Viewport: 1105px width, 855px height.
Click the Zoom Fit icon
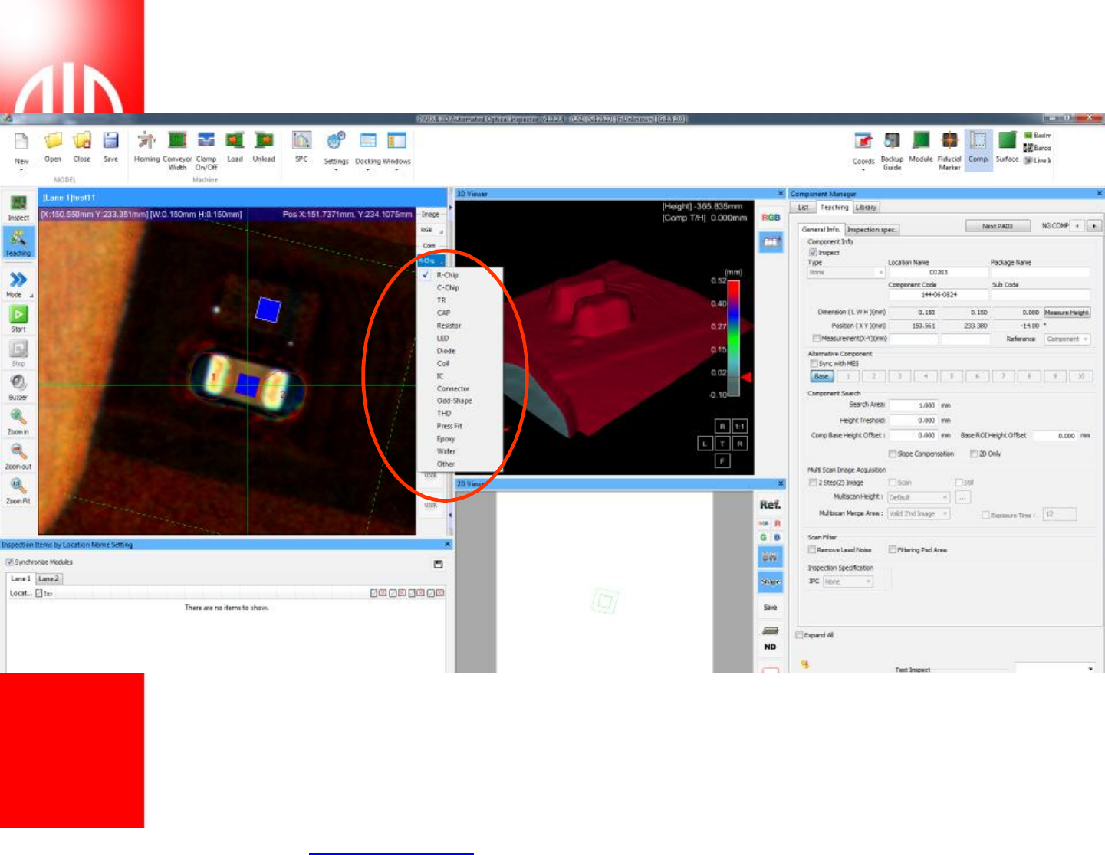pyautogui.click(x=18, y=486)
